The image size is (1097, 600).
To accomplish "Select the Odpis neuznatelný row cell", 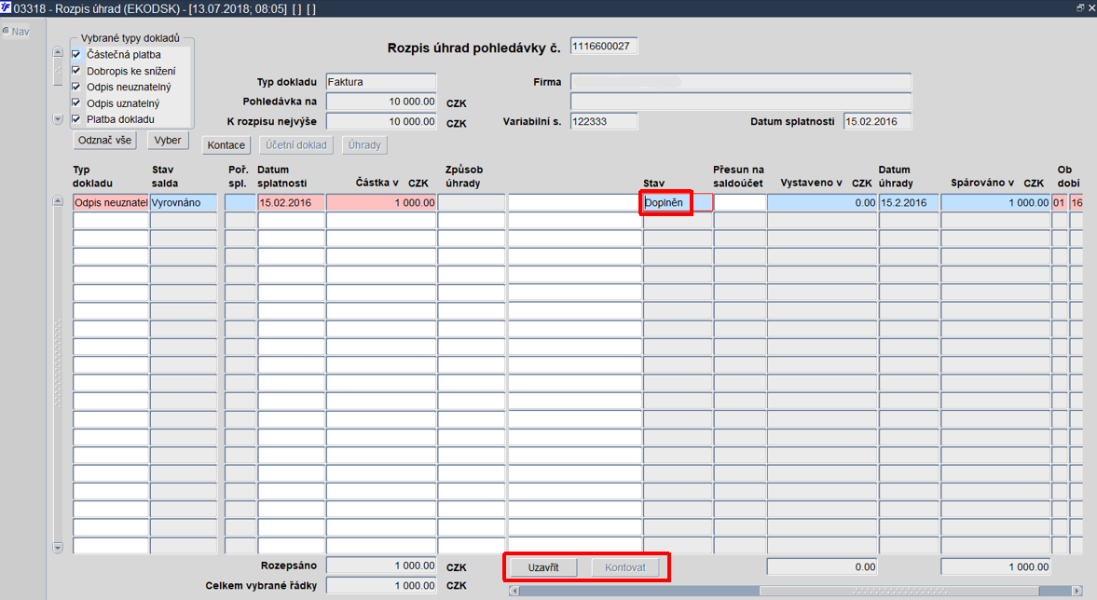I will pos(111,203).
